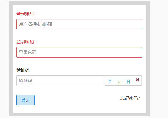Open the 忘记密码? forgot password link
This screenshot has height=118, width=168.
(x=130, y=98)
